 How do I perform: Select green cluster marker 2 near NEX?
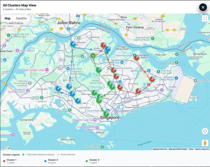tap(110, 84)
